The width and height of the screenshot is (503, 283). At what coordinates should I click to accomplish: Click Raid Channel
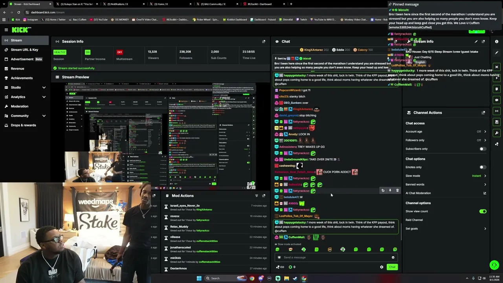coord(414,220)
